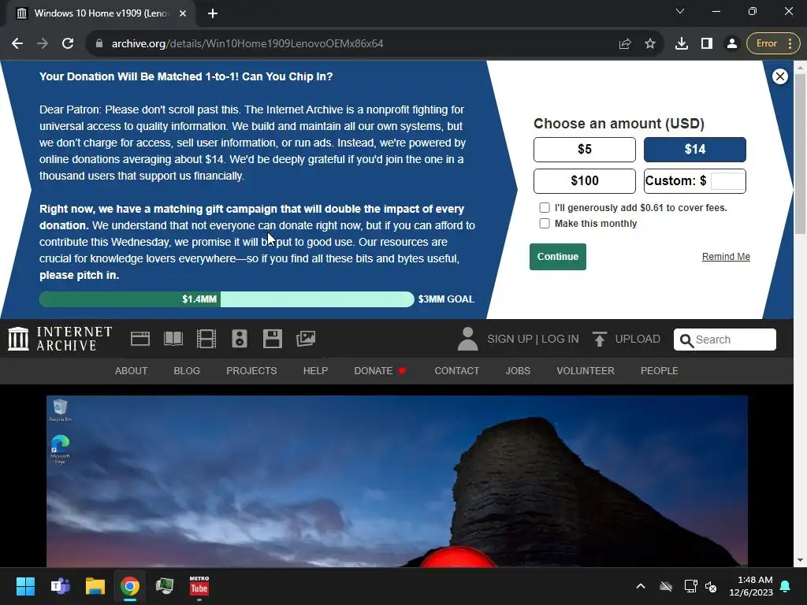Open the Images icon

(x=306, y=339)
